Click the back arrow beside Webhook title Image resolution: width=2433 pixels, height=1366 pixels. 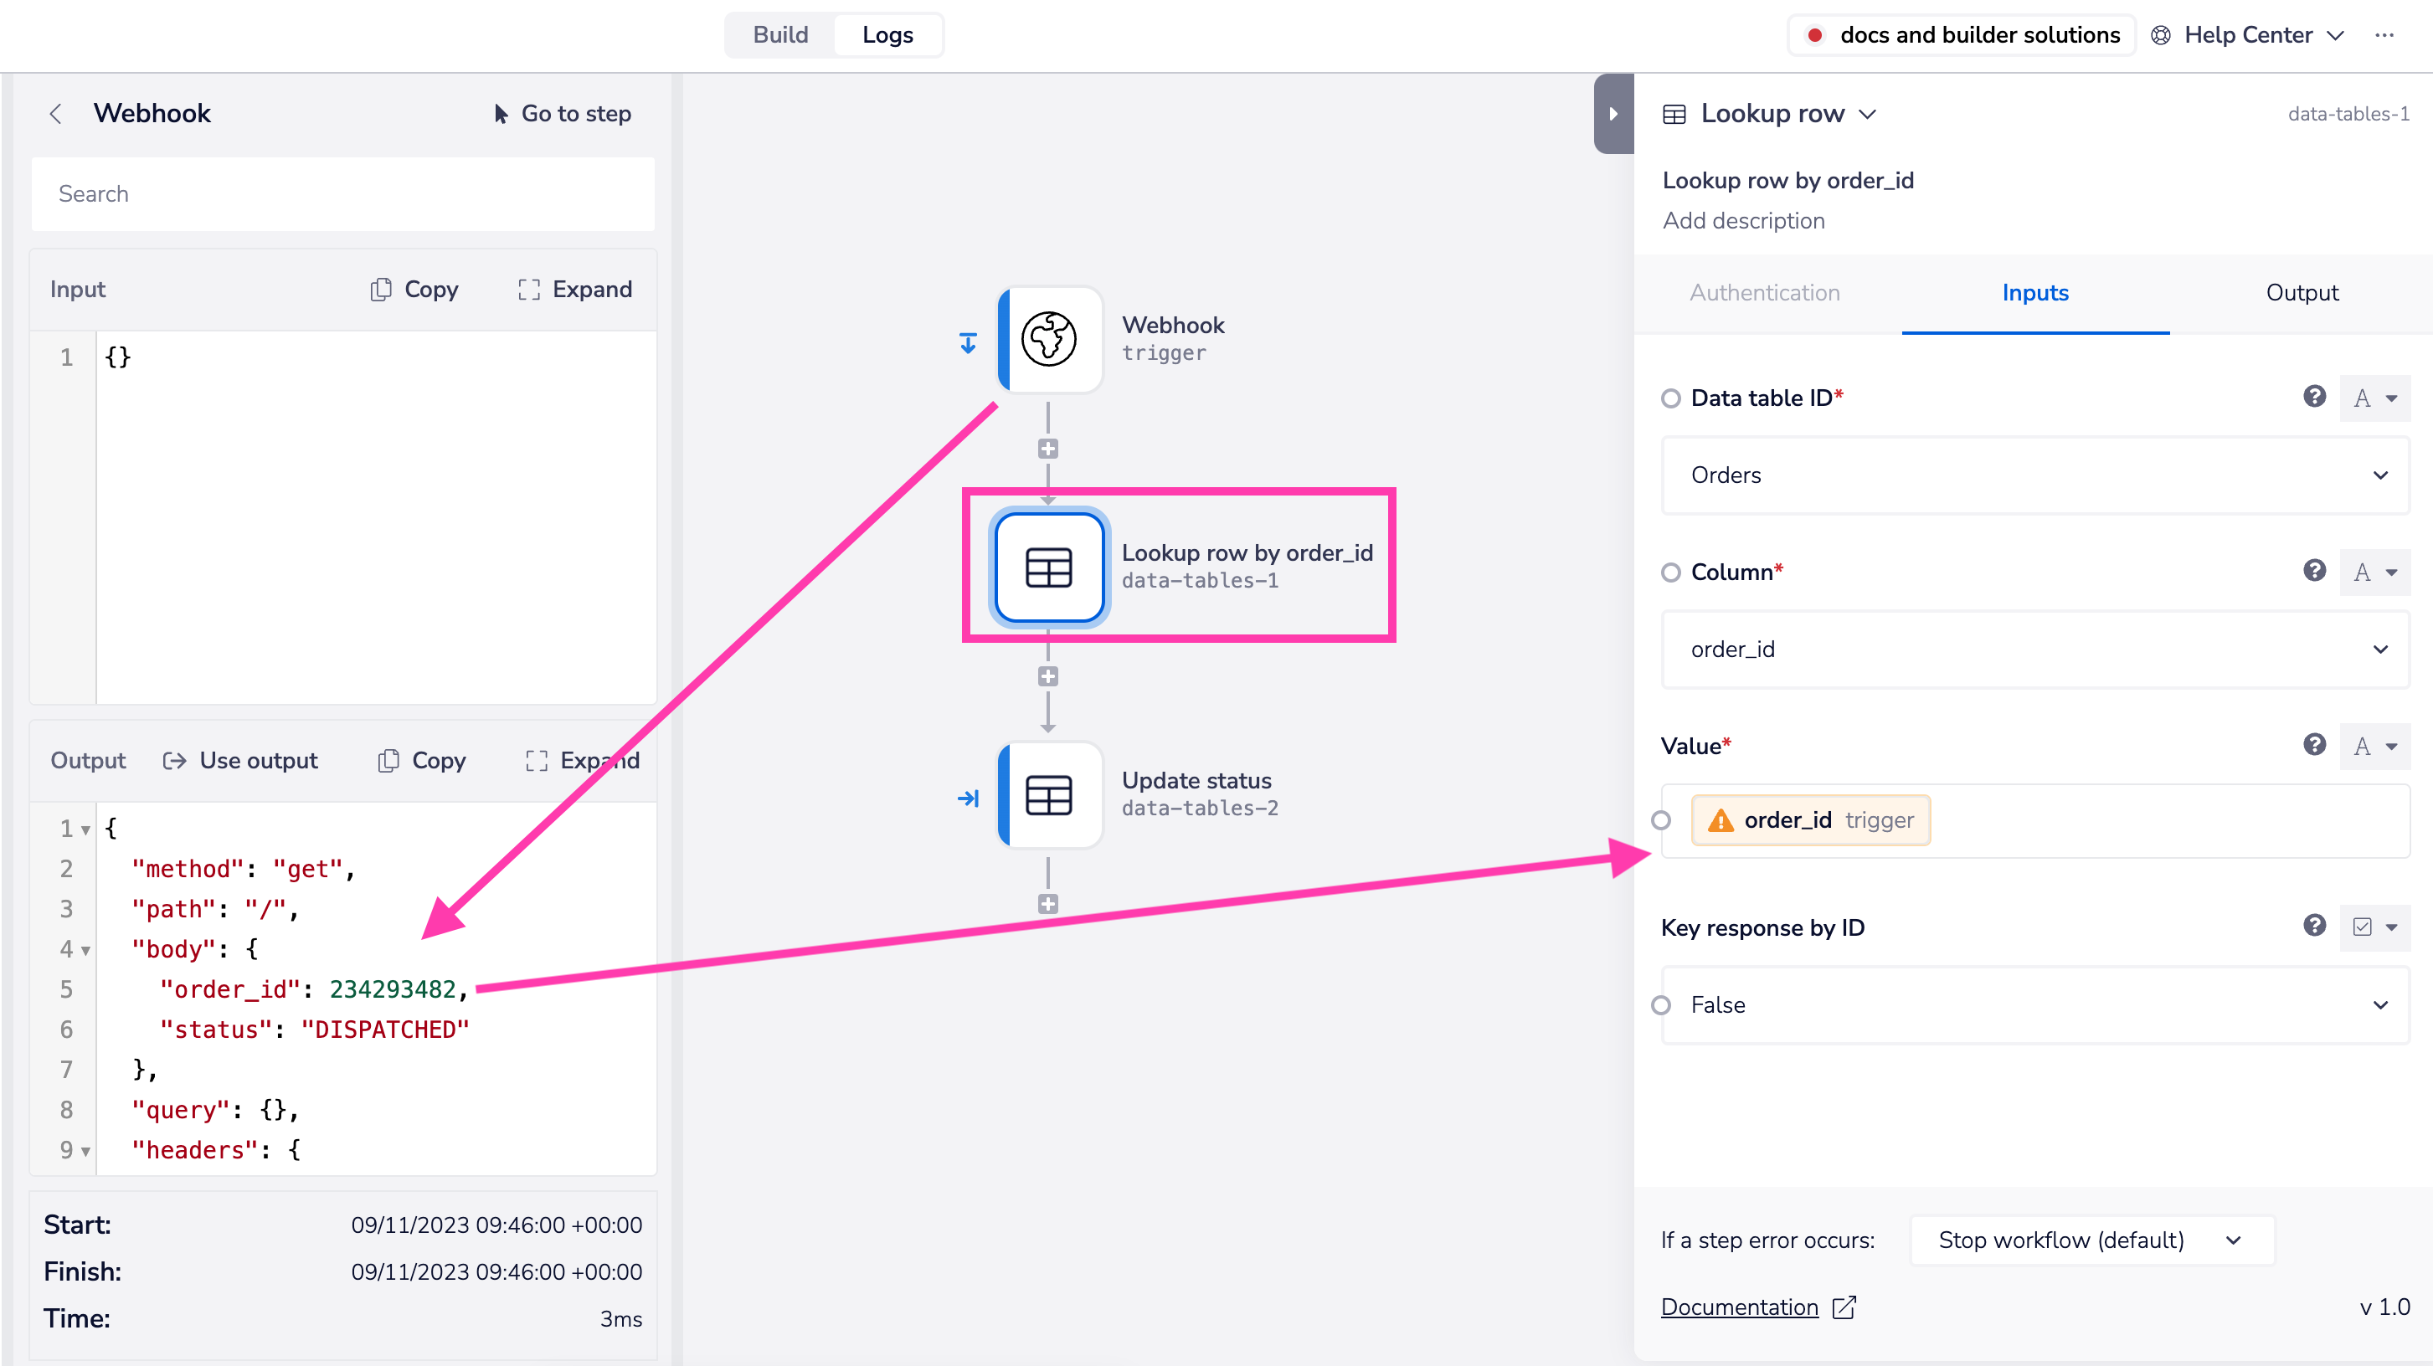(56, 113)
